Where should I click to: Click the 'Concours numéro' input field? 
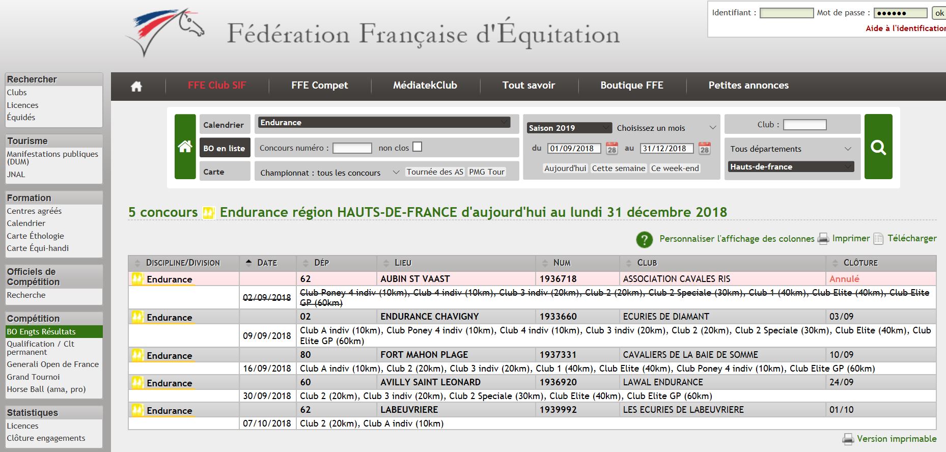(352, 148)
